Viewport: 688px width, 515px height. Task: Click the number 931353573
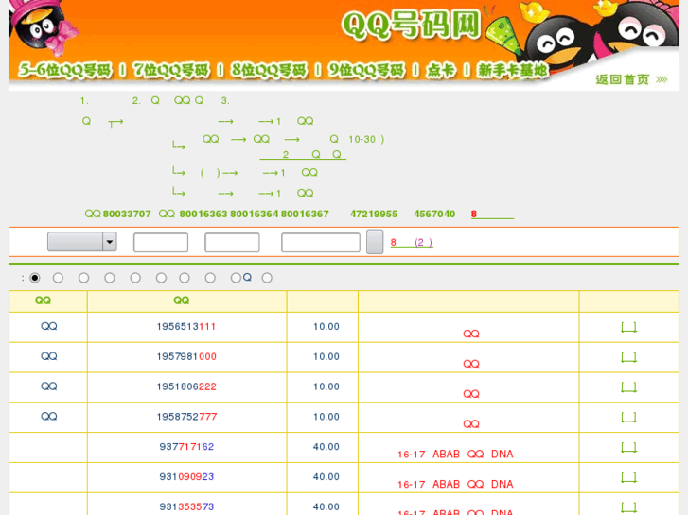pyautogui.click(x=186, y=506)
